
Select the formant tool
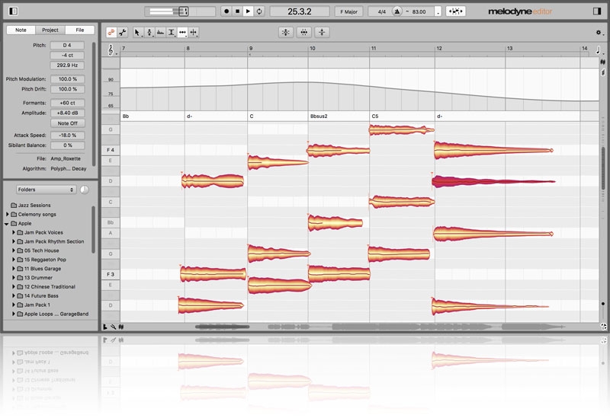pos(160,32)
